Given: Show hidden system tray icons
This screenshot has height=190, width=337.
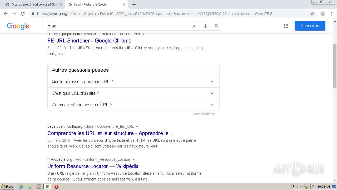Looking at the screenshot, I should tap(294, 187).
